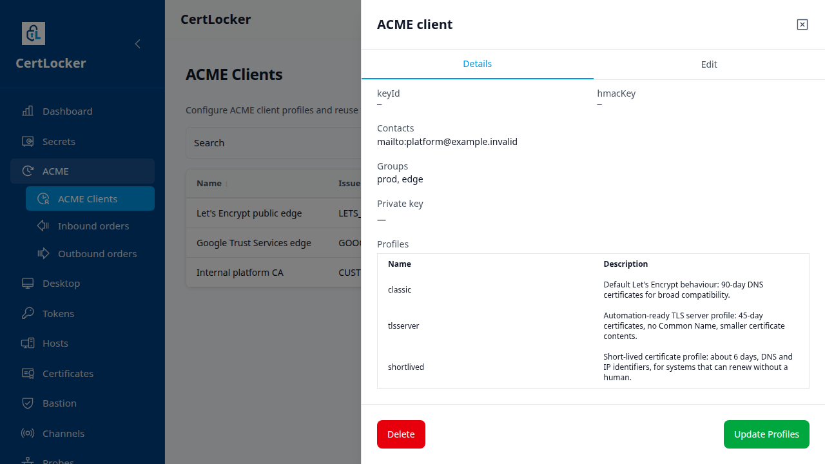Go to Inbound orders page
Viewport: 825px width, 464px height.
[x=90, y=226]
